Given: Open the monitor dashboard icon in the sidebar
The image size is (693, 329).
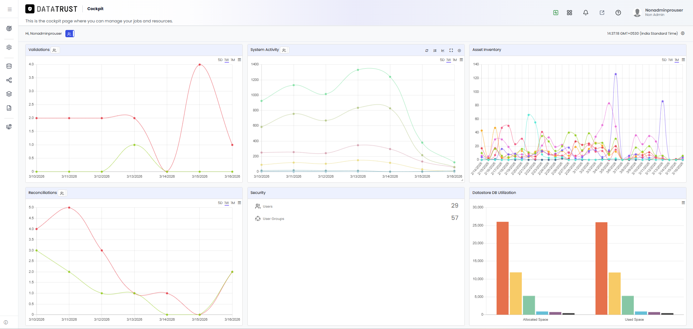Looking at the screenshot, I should [9, 127].
